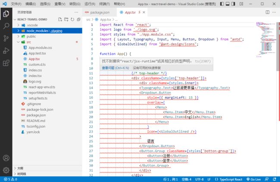This screenshot has height=182, width=280.
Task: Expand the public folder
Action: tap(18, 36)
